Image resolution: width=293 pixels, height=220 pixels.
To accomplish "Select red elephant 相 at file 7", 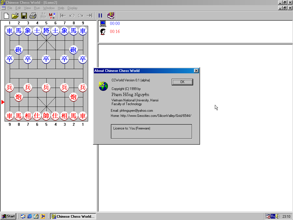I will click(x=28, y=116).
